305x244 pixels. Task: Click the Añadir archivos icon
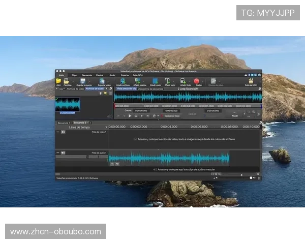(122, 81)
